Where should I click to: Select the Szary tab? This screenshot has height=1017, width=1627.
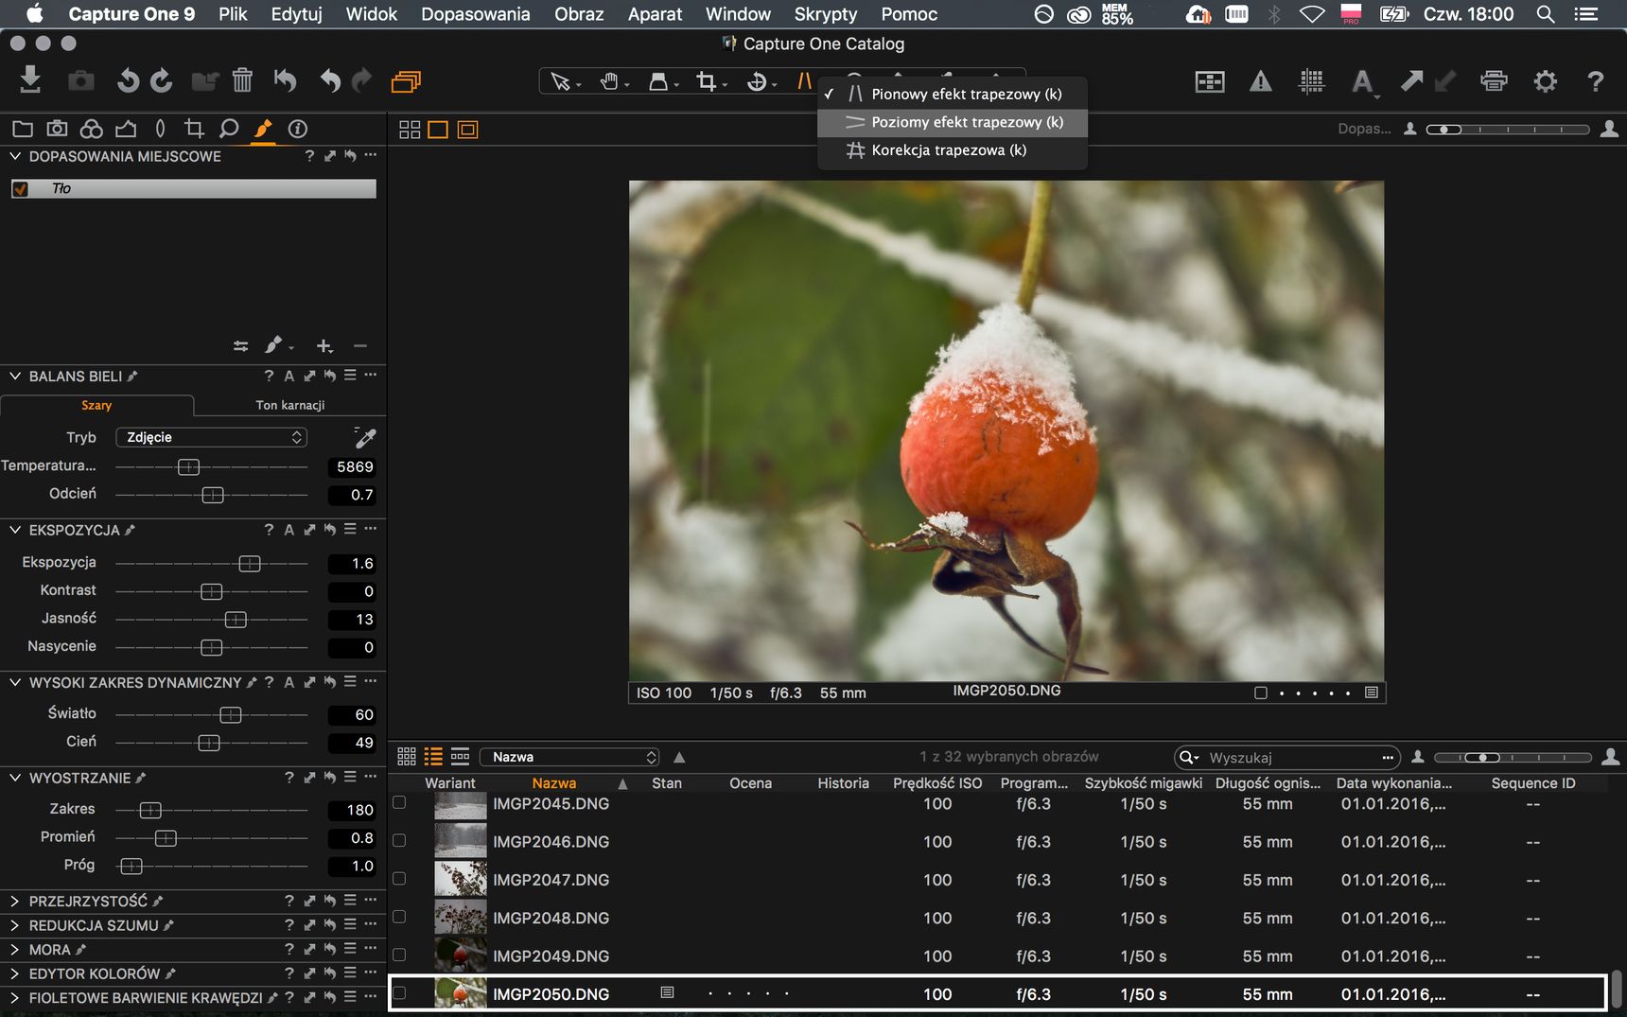coord(96,405)
